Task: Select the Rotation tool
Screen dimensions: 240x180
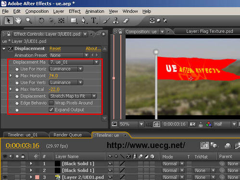Action: click(41, 21)
